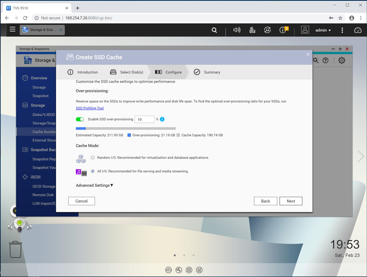Reload the browser page
Screen dimensions: 367x277
point(25,18)
